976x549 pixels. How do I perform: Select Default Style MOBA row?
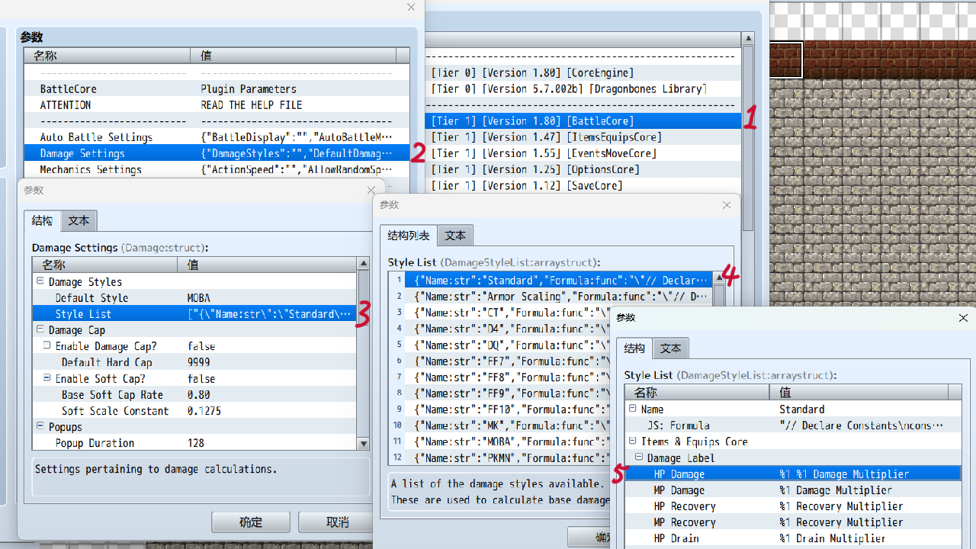[x=194, y=297]
